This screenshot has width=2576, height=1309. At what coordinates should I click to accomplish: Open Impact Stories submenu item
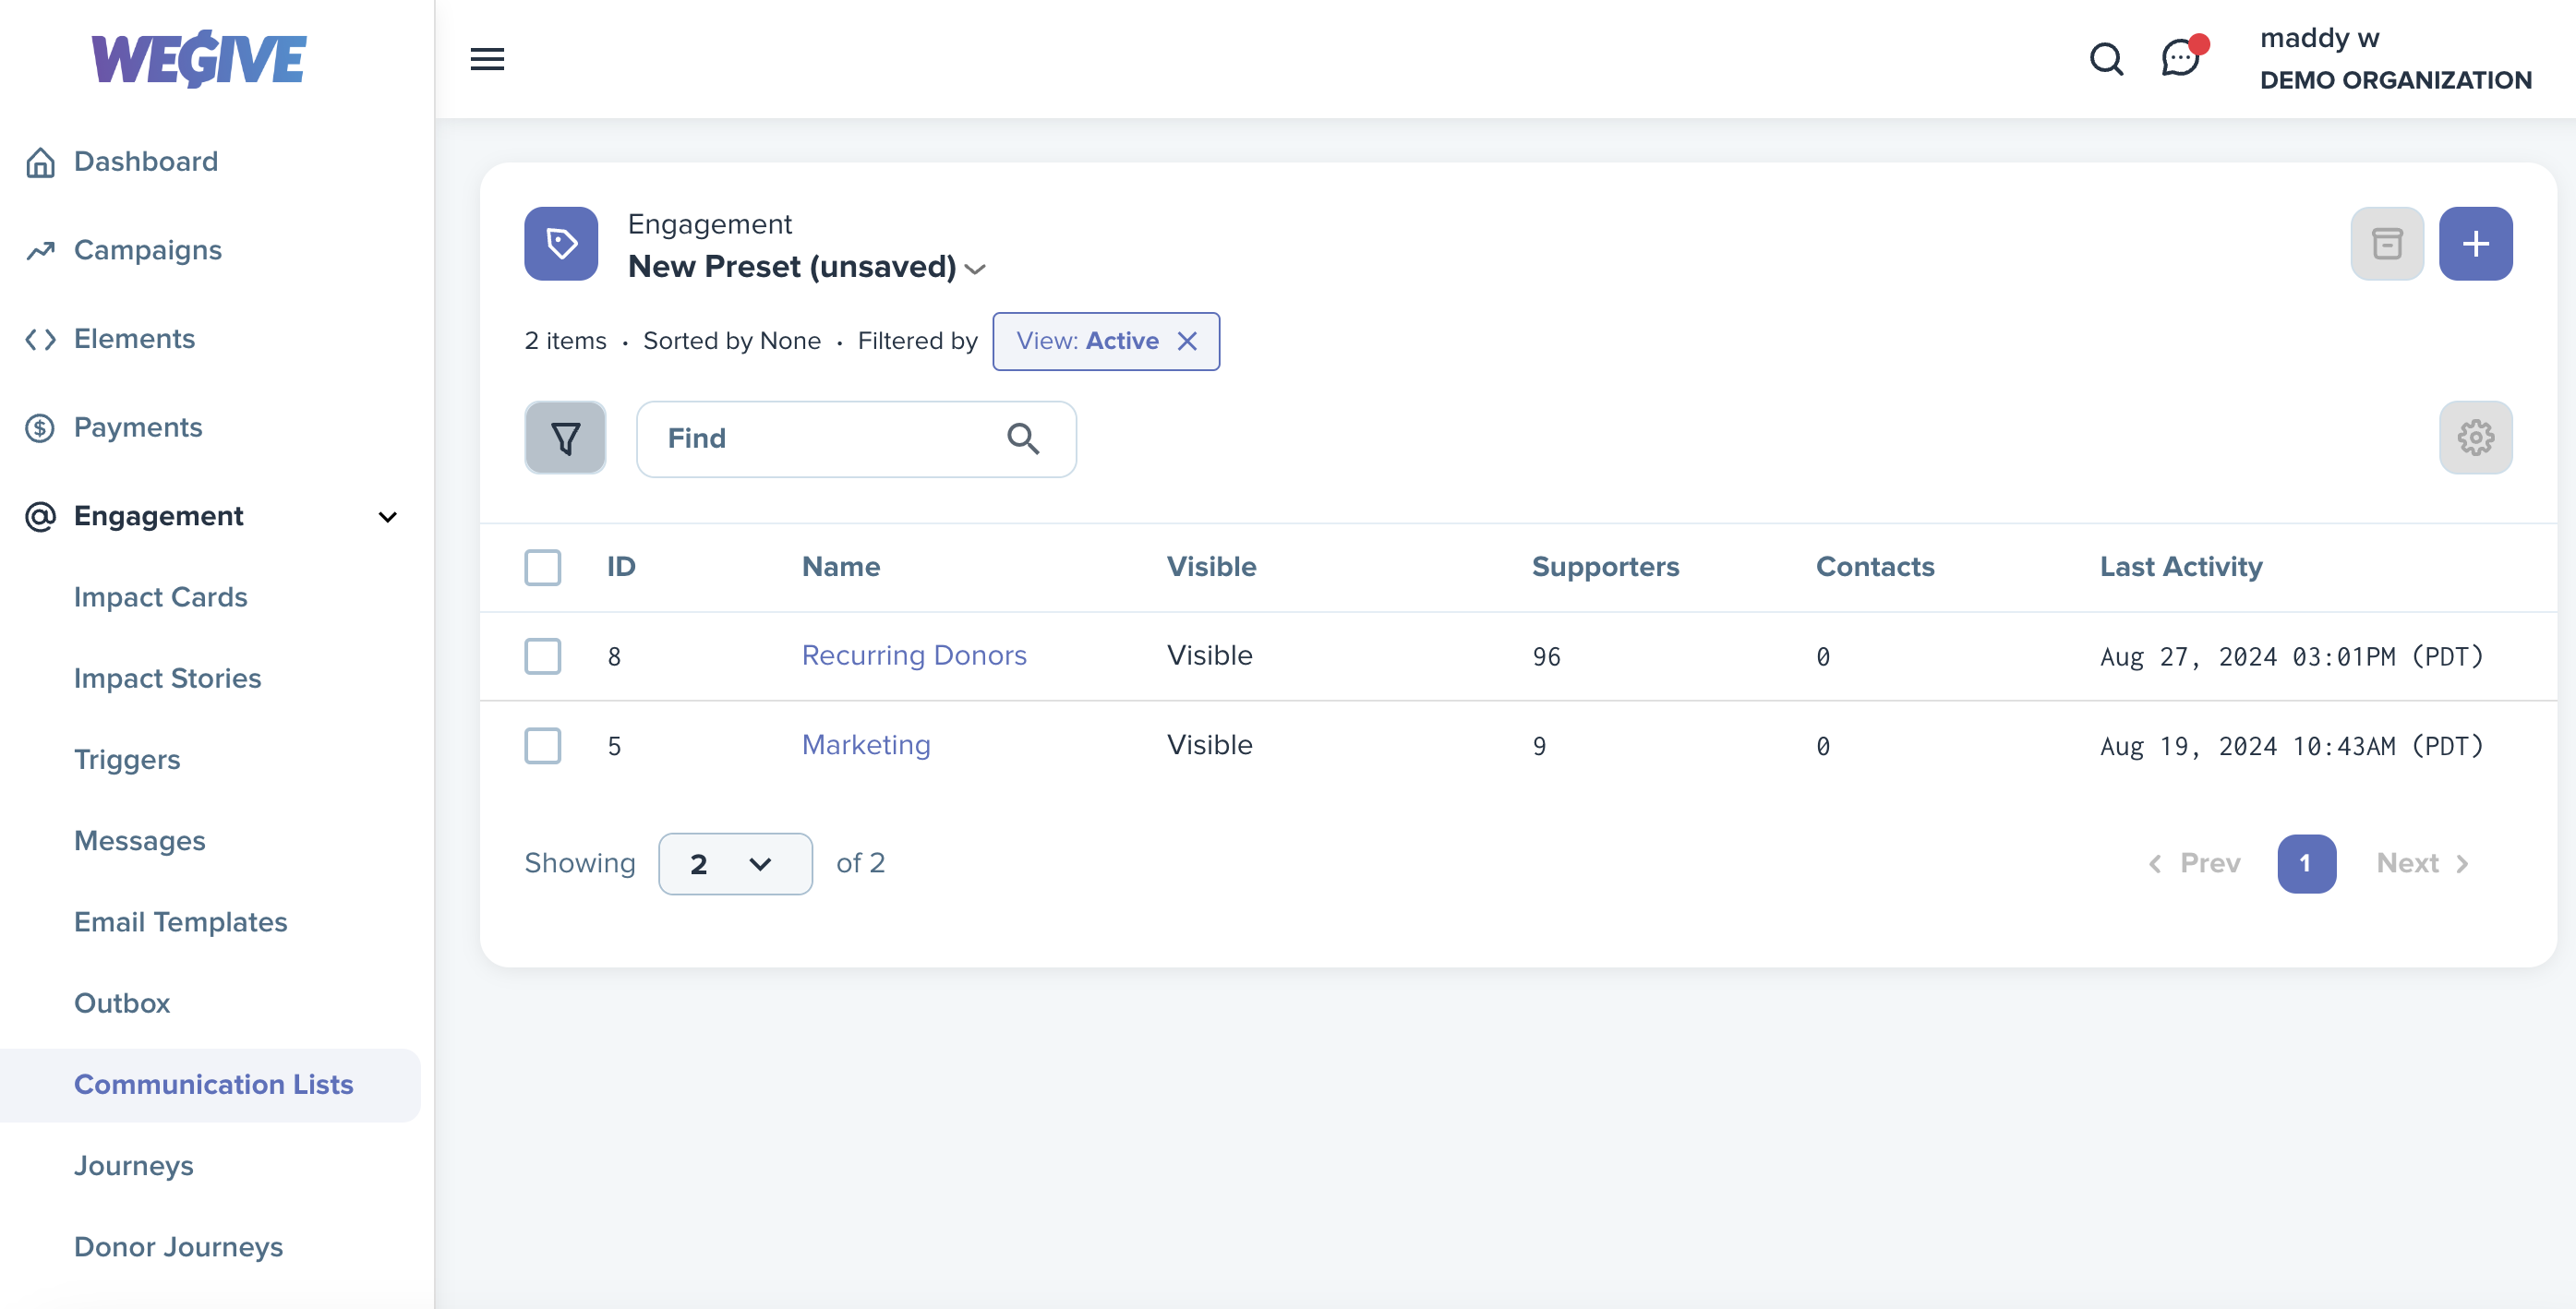pyautogui.click(x=168, y=678)
